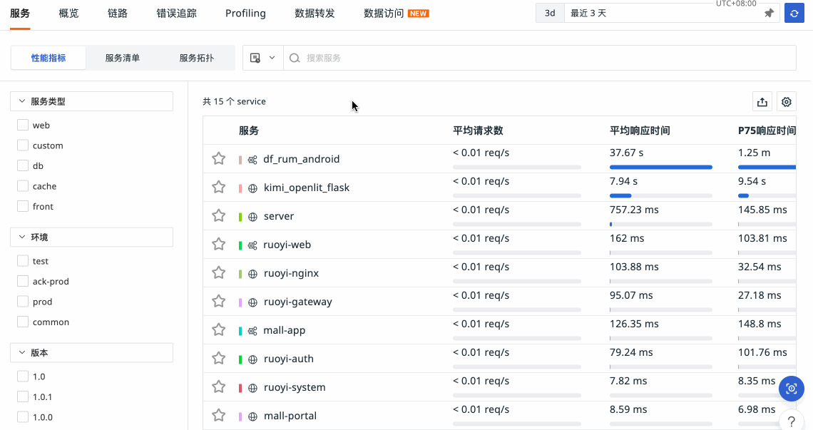This screenshot has height=430, width=813.
Task: Click service type icon beside ruoyi-web
Action: click(252, 245)
